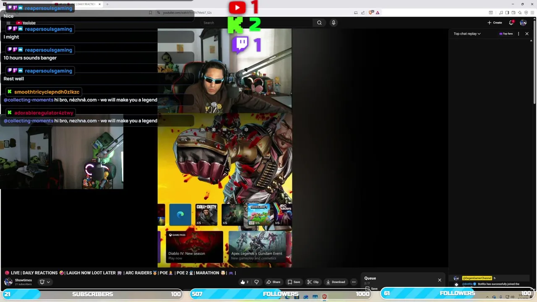The height and width of the screenshot is (302, 537).
Task: Click adorableregulator4ztwy chat username
Action: click(44, 113)
